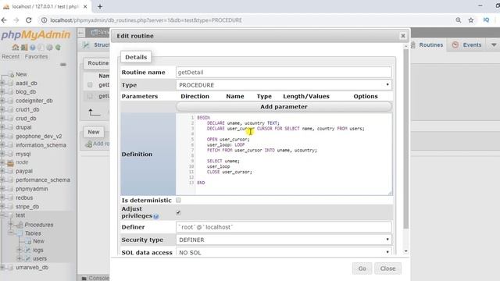The image size is (500, 281).
Task: Click the Close button in dialog footer
Action: point(387,269)
